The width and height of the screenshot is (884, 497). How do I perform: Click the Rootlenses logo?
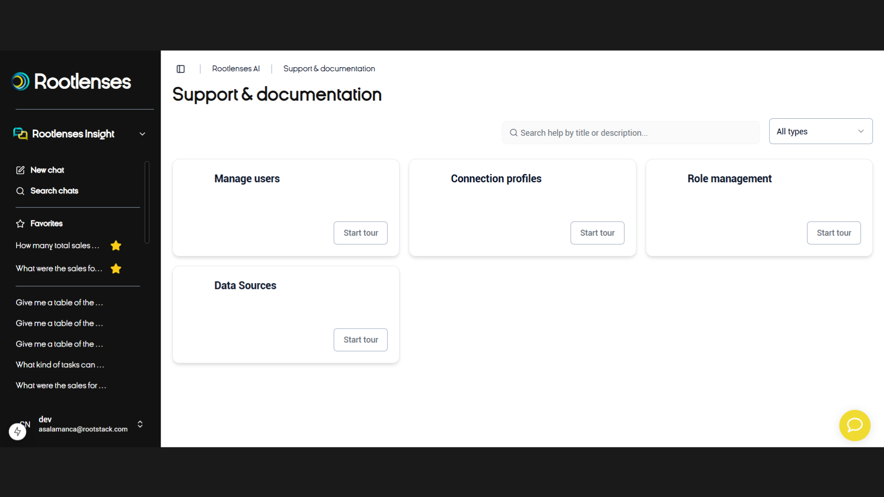(x=71, y=81)
